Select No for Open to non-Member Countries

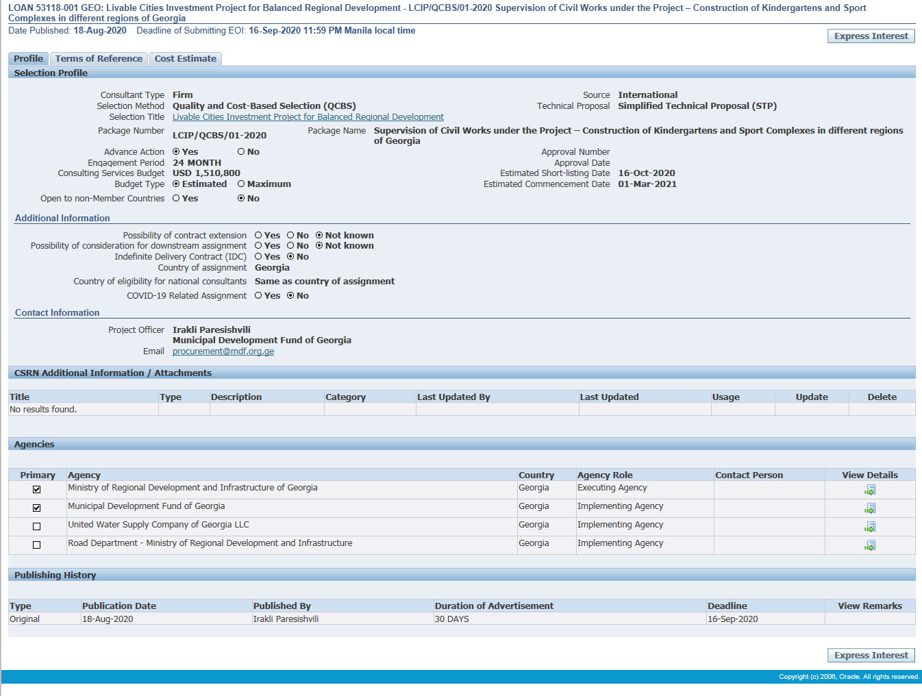click(241, 199)
